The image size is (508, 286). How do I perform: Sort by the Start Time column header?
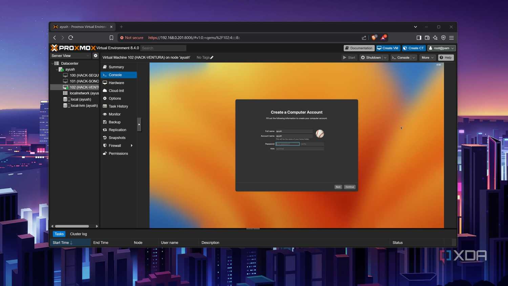point(70,243)
